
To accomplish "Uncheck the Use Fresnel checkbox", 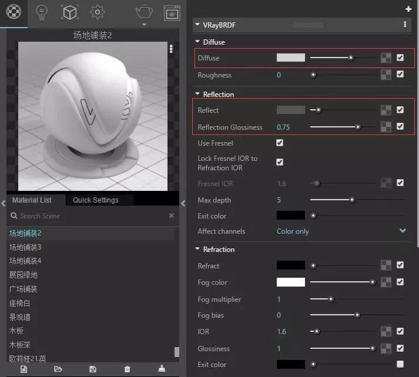I will point(280,143).
